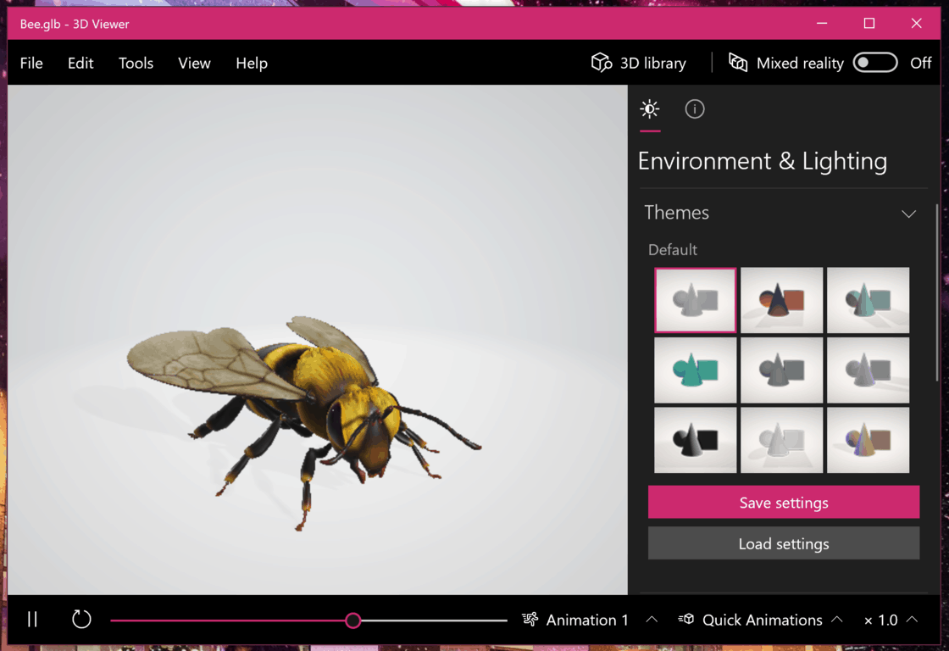Select the light teal cone theme thumbnail
The width and height of the screenshot is (949, 651).
(868, 300)
